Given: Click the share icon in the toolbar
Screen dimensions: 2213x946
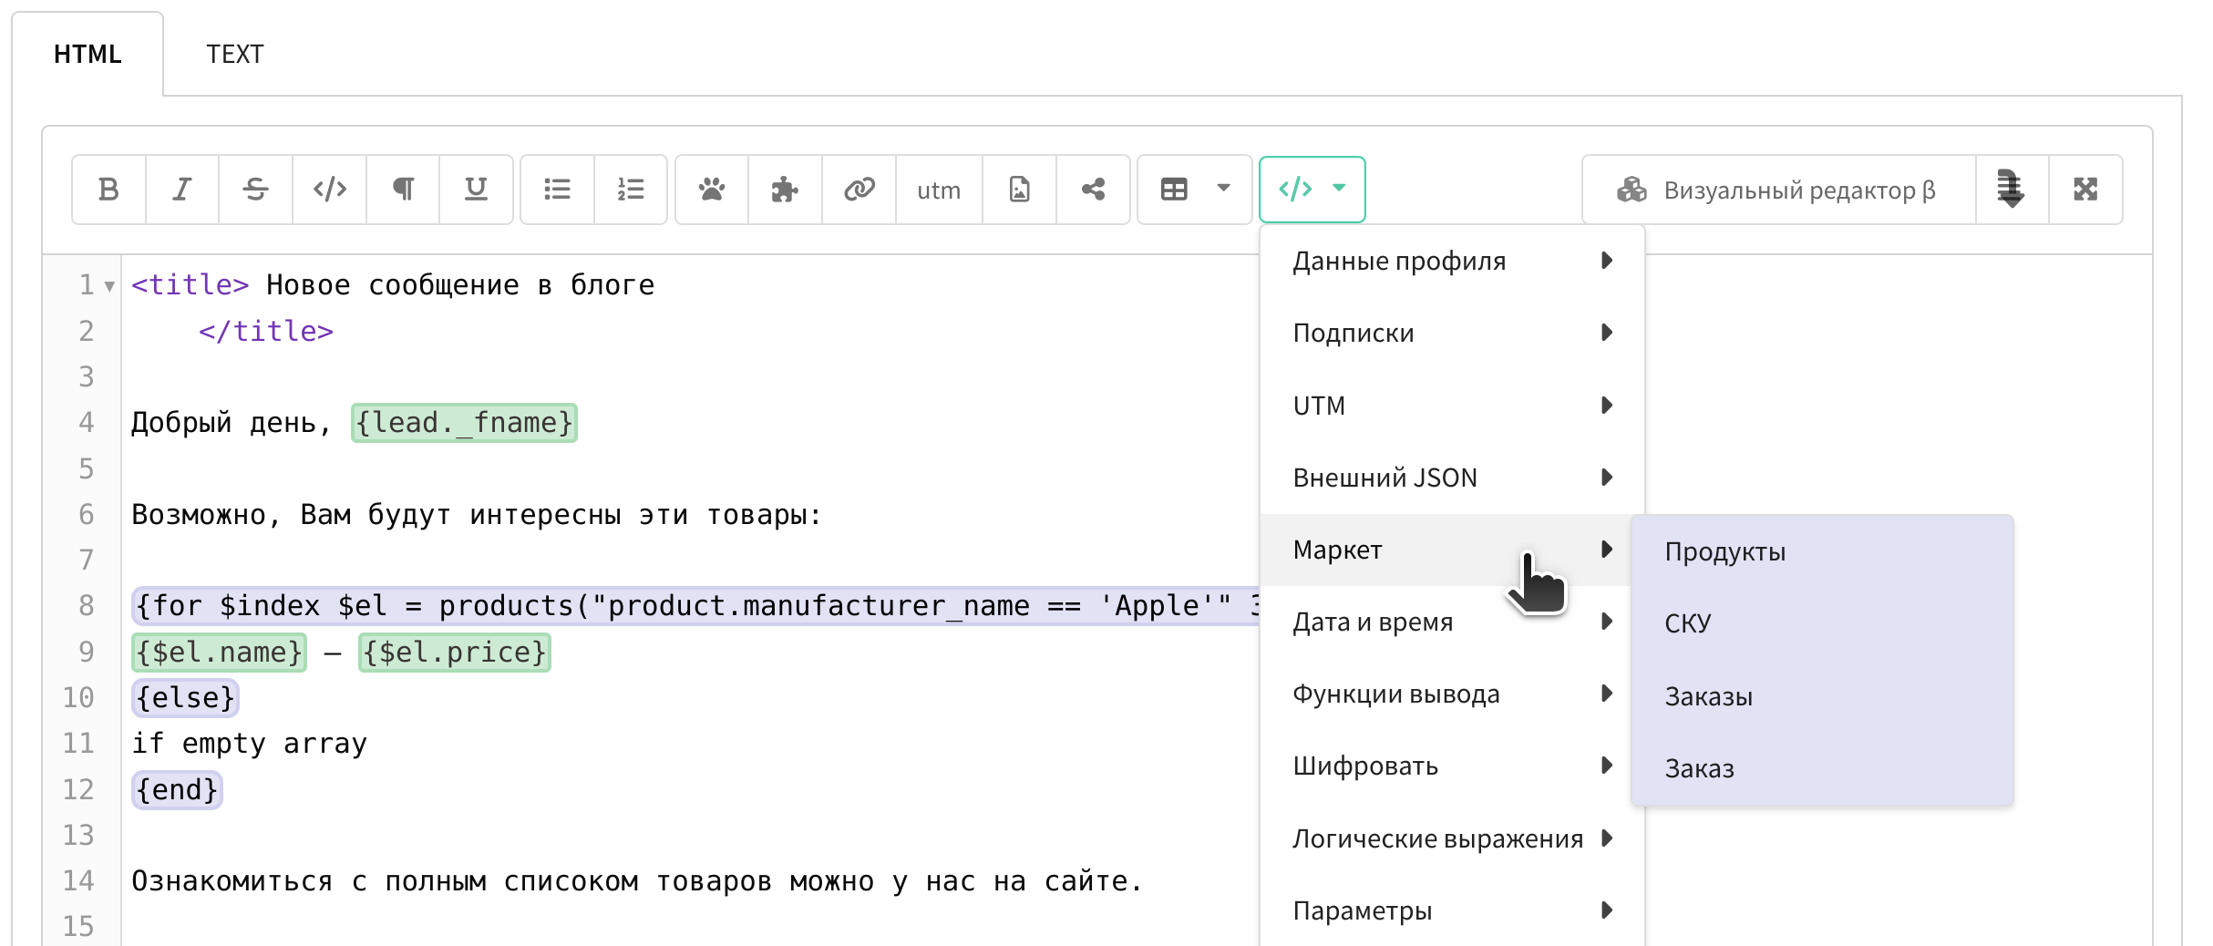Looking at the screenshot, I should (x=1093, y=190).
